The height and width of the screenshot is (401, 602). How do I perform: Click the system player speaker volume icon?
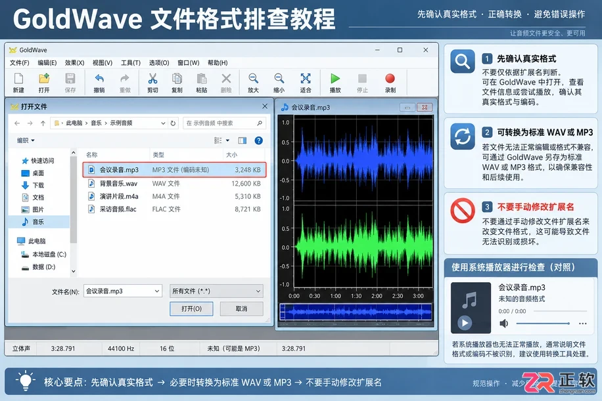[x=503, y=324]
